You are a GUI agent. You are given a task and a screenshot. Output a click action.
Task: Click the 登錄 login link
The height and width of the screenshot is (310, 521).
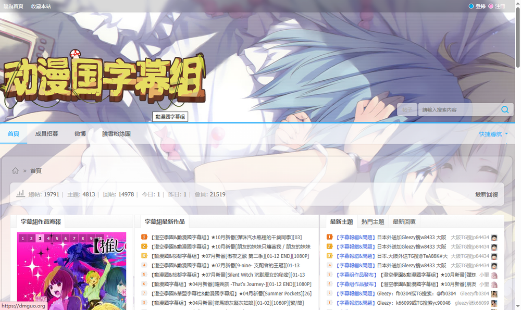click(x=480, y=6)
